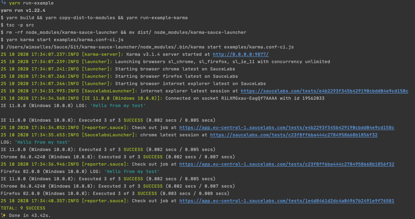
Task: Open chrome latest session saucelabs.com link
Action: point(294,135)
